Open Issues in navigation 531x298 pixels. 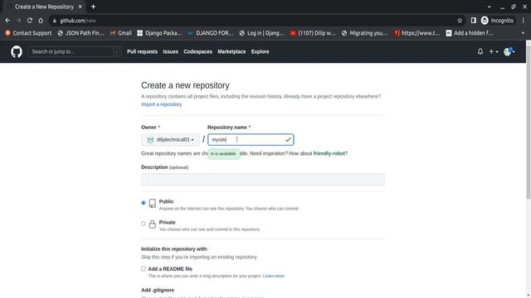pyautogui.click(x=170, y=51)
